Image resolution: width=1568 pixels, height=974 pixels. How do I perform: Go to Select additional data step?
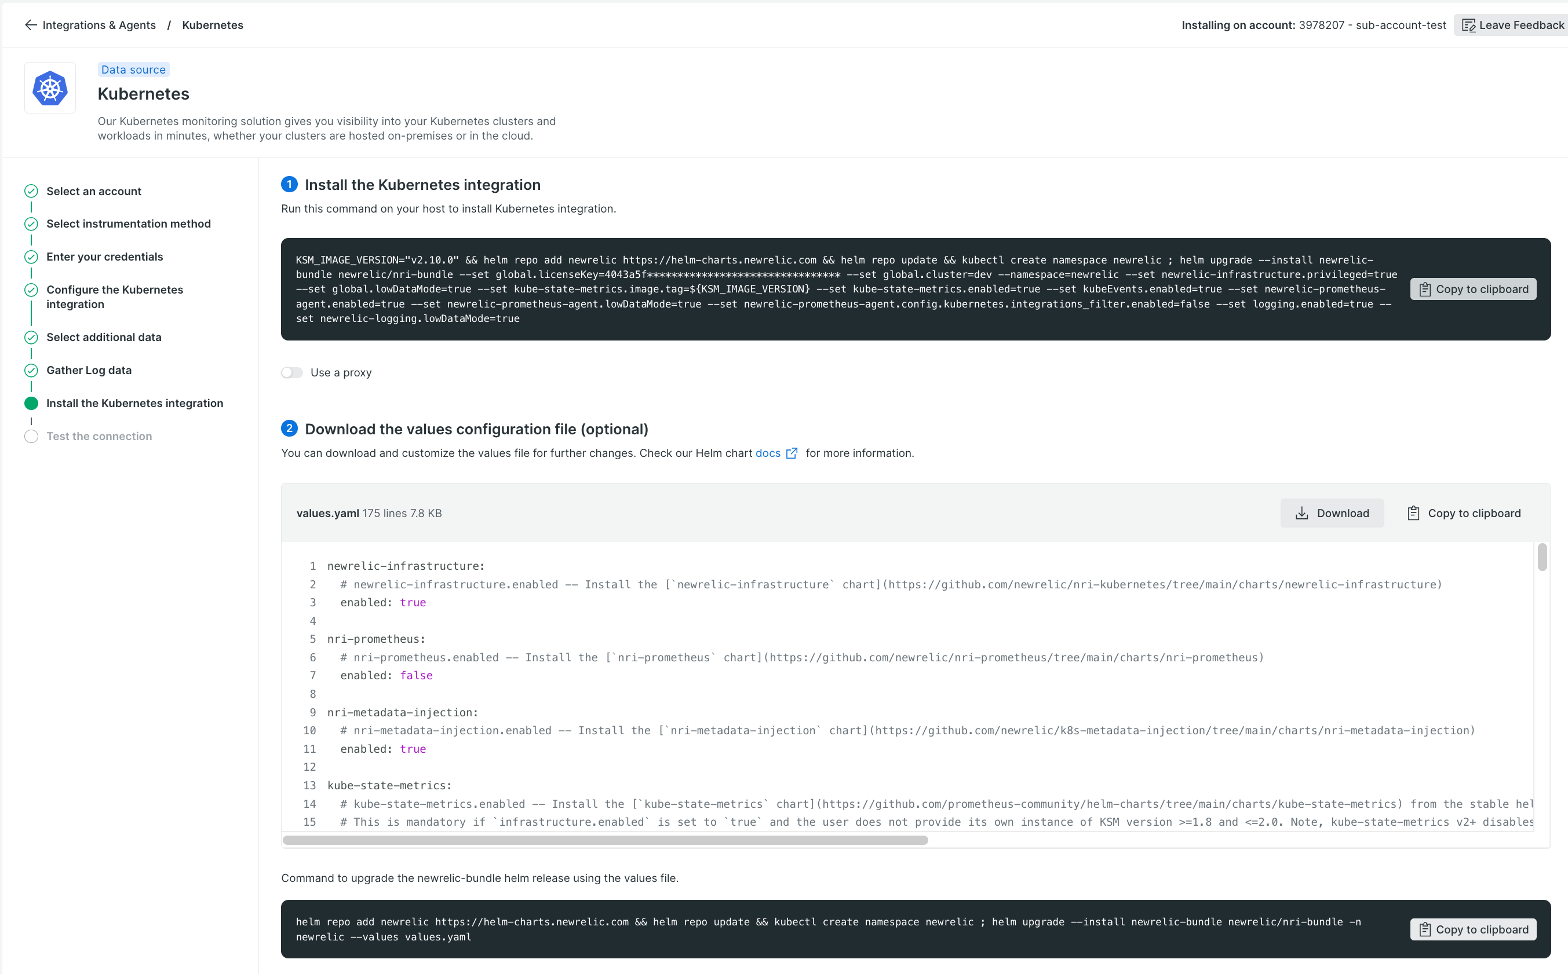[x=104, y=337]
